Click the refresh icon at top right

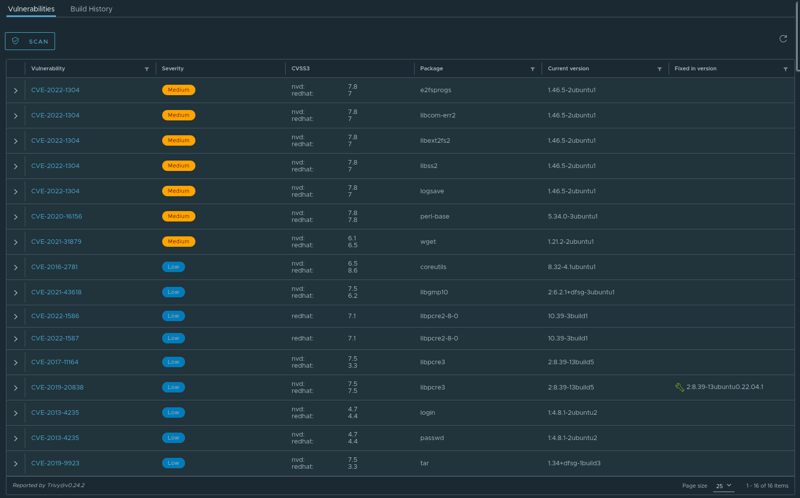click(783, 39)
